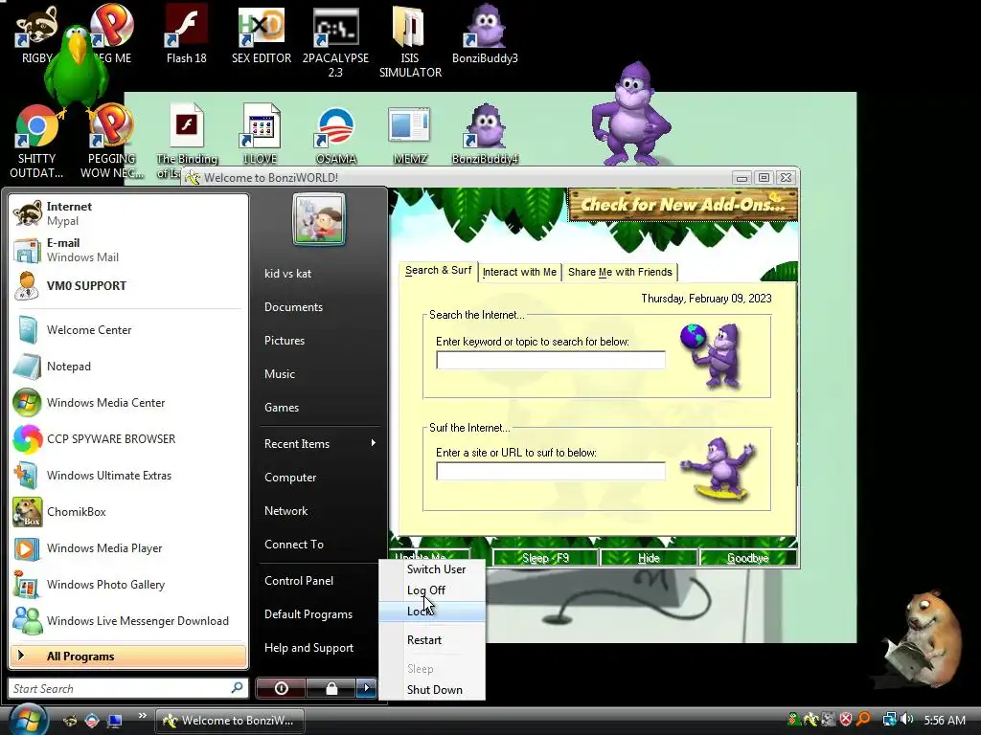Switch to Share Me with Friends tab
981x735 pixels.
[x=620, y=272]
